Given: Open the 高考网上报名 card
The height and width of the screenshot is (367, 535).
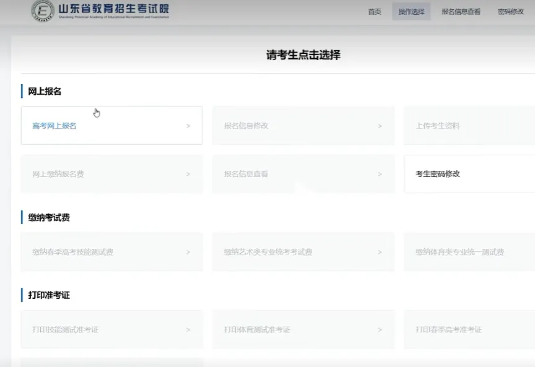Looking at the screenshot, I should [x=111, y=126].
